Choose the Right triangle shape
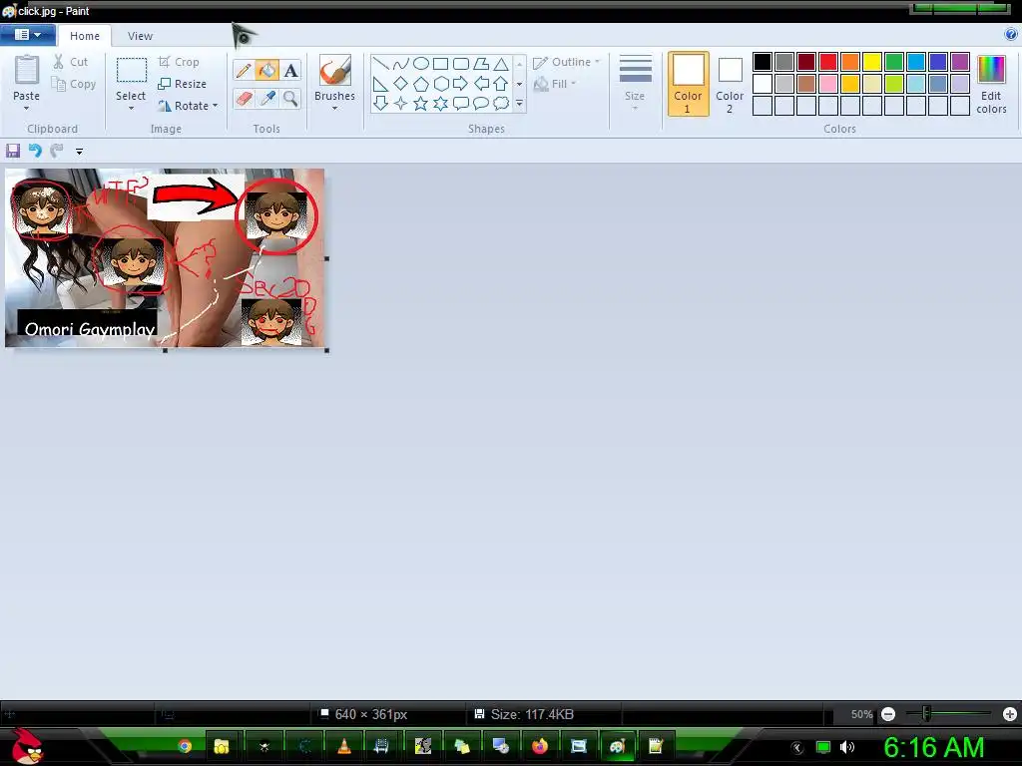The image size is (1022, 766). tap(380, 84)
